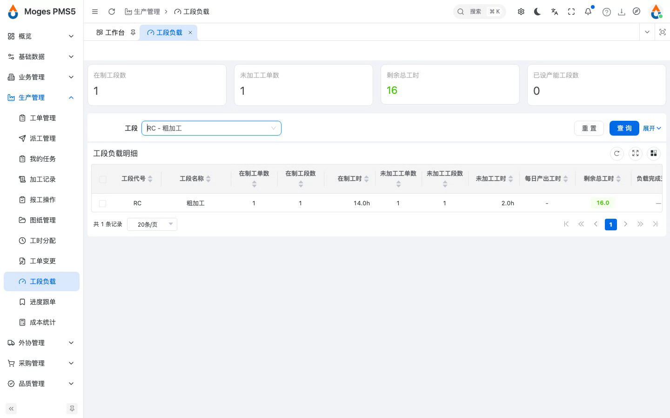Open the user avatar menu
Viewport: 670px width, 418px height.
tap(656, 12)
